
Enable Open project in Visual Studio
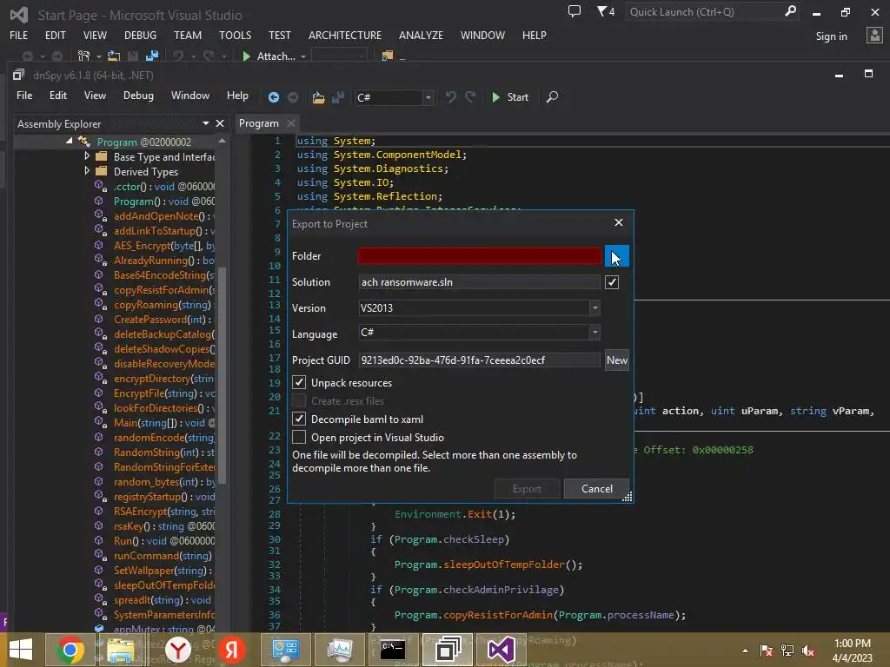299,437
